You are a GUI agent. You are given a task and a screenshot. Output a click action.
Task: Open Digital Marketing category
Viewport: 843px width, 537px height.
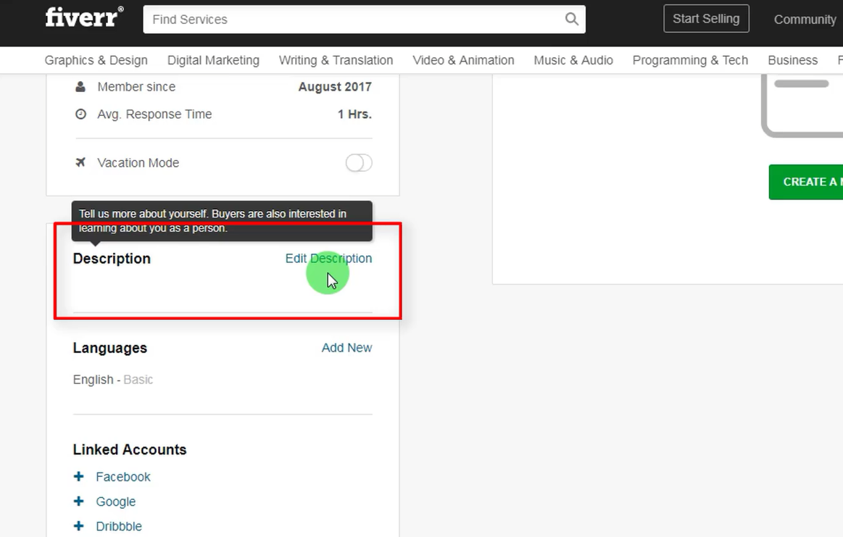tap(213, 60)
